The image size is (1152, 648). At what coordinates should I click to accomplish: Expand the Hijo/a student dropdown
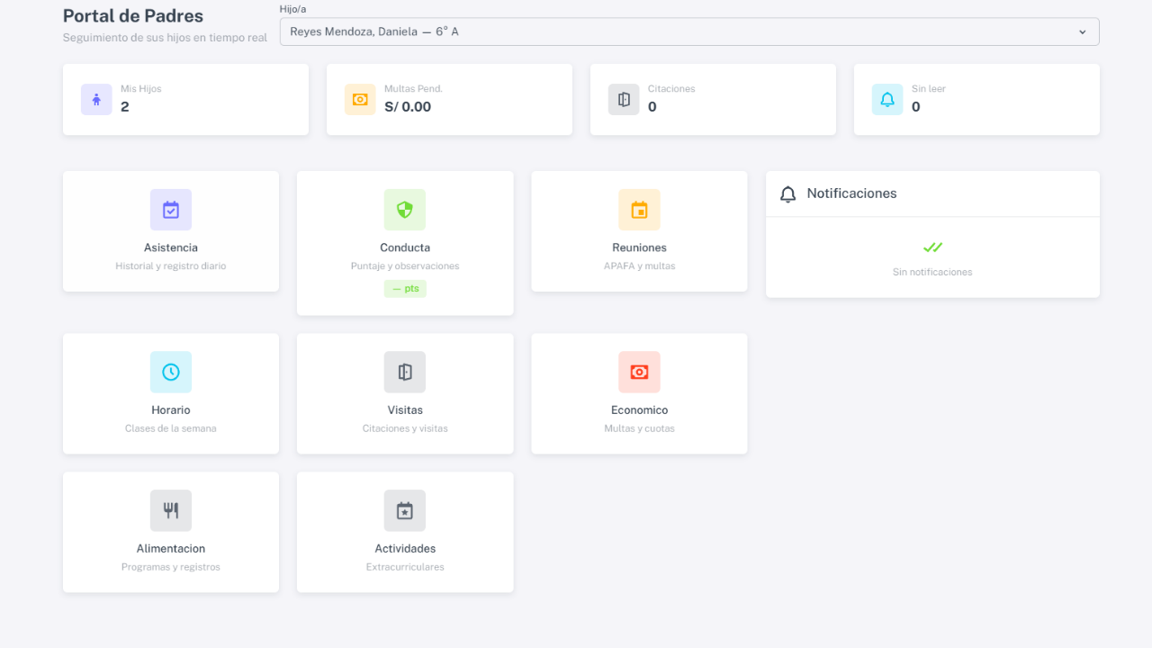[688, 31]
